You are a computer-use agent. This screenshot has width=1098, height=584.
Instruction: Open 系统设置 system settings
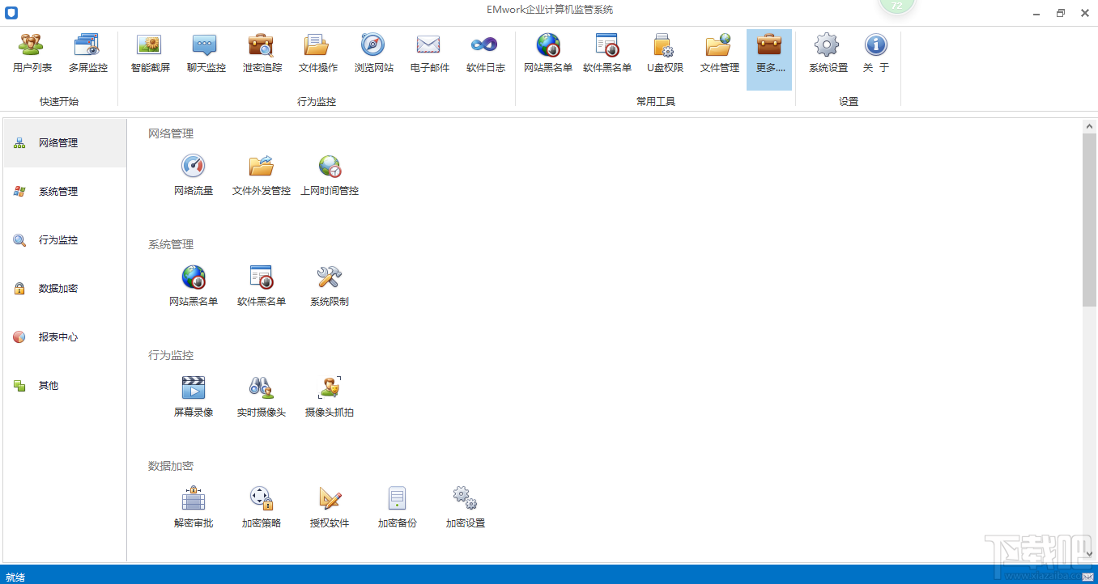pyautogui.click(x=826, y=52)
